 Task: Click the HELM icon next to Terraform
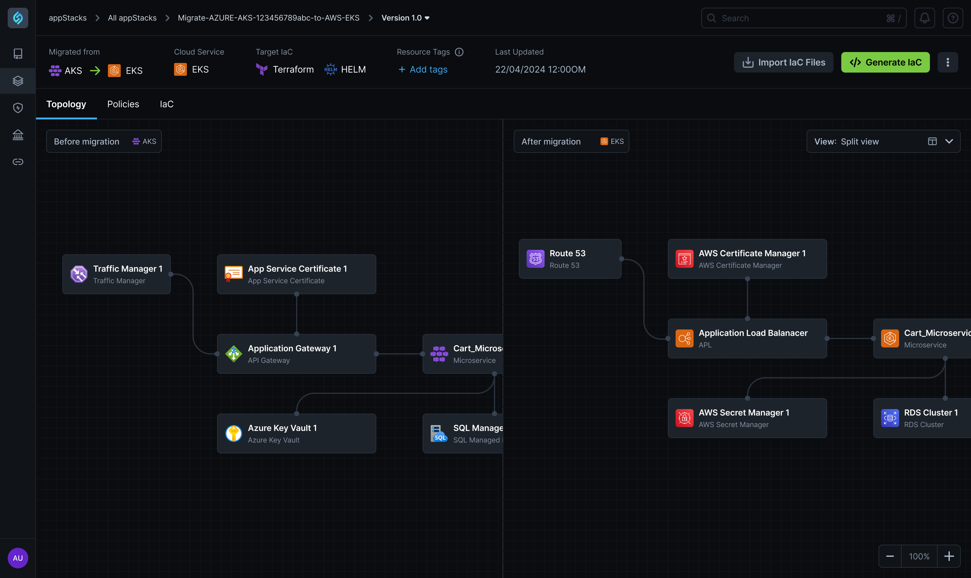click(x=331, y=69)
